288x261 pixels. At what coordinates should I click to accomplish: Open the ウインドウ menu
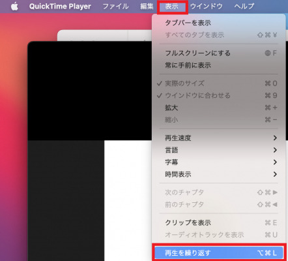(x=207, y=7)
